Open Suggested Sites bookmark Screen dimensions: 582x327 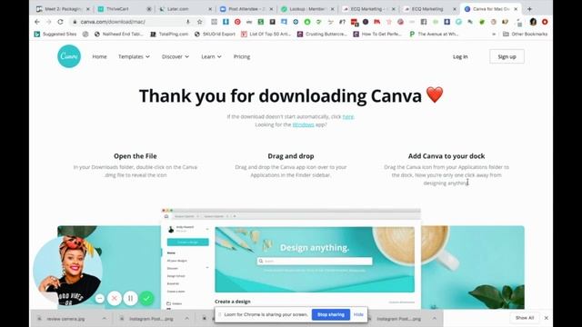coord(55,35)
